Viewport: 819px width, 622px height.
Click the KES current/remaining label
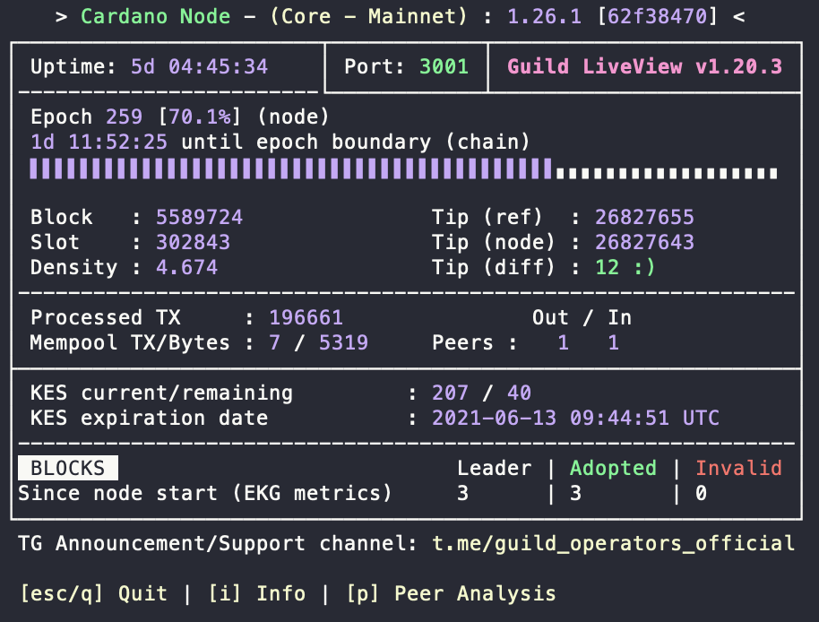(161, 393)
